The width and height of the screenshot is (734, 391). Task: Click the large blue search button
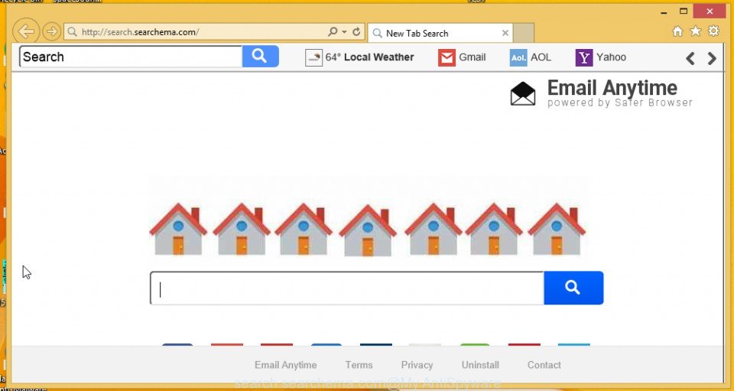point(573,288)
